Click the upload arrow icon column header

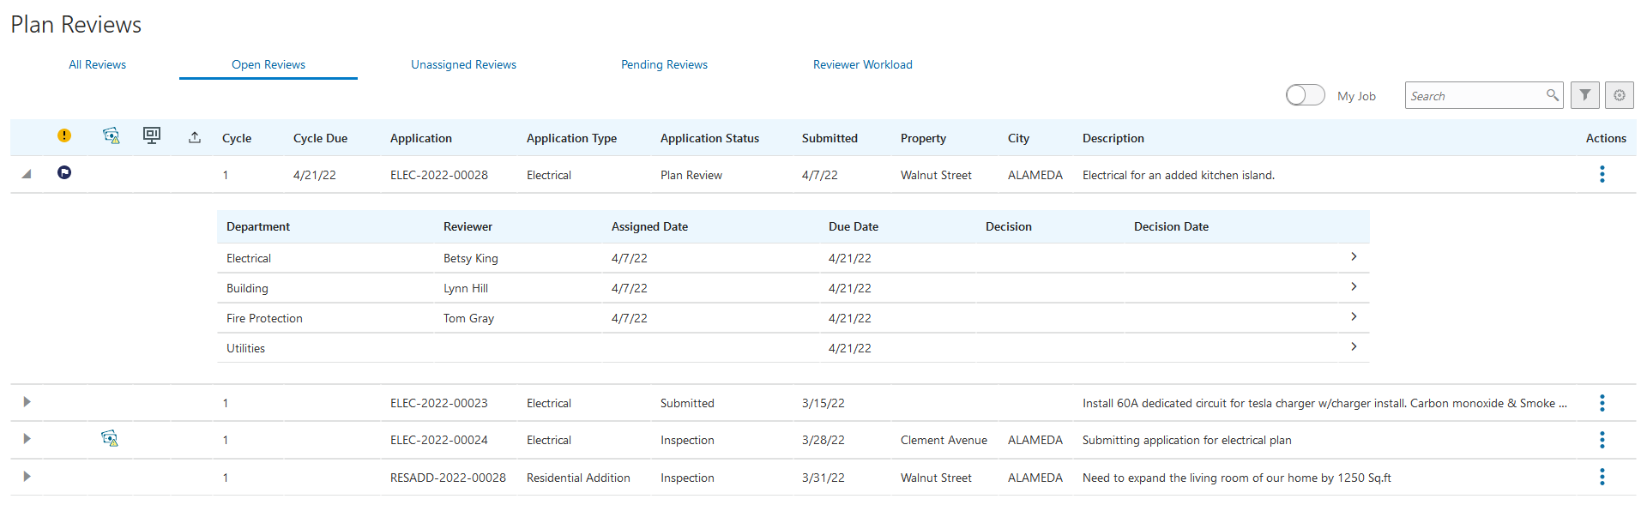coord(195,137)
